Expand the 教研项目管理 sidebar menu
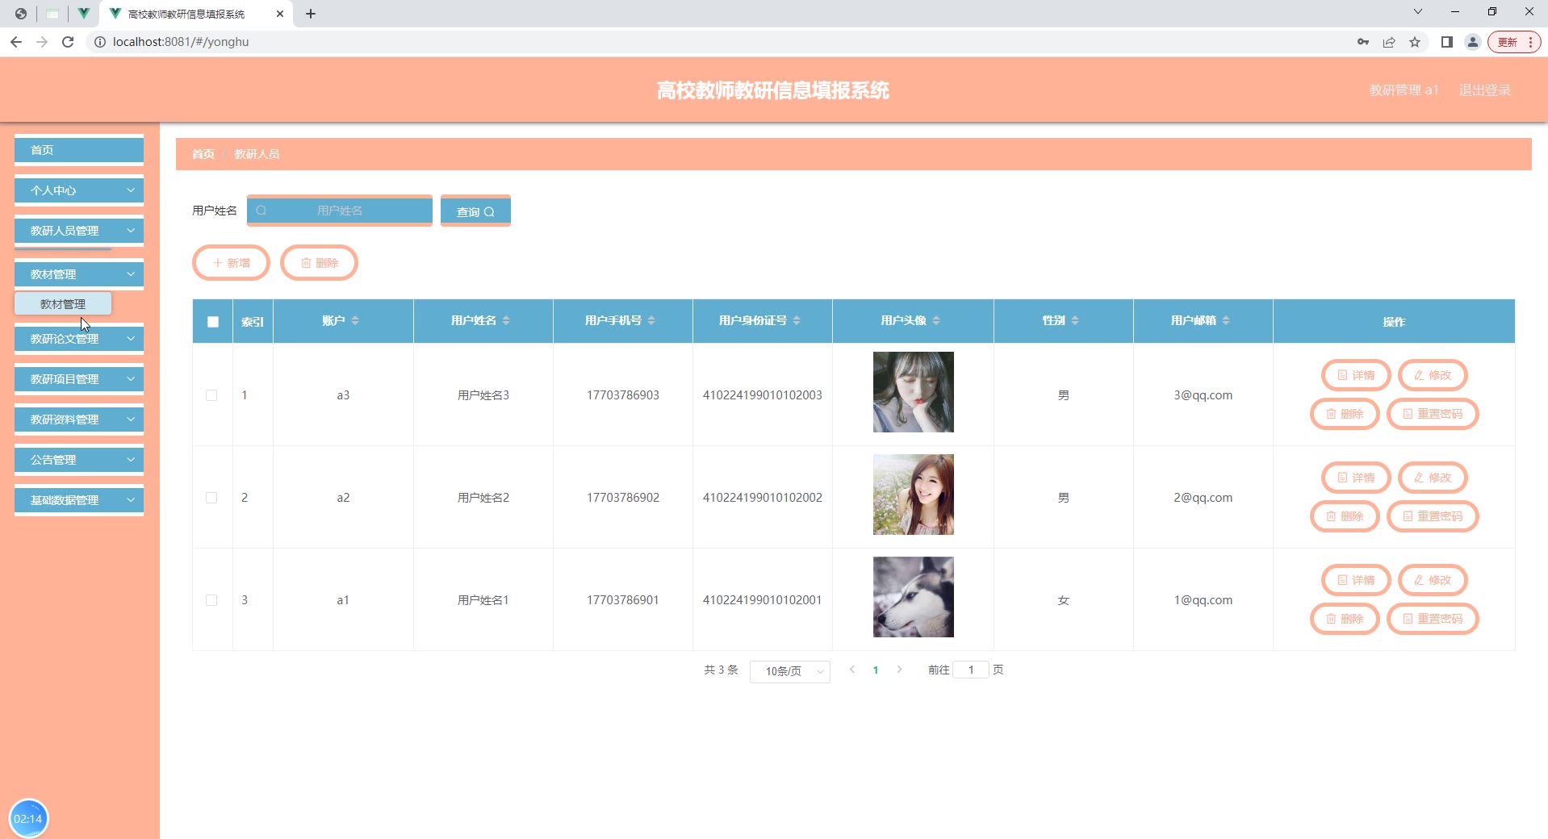 [x=79, y=379]
